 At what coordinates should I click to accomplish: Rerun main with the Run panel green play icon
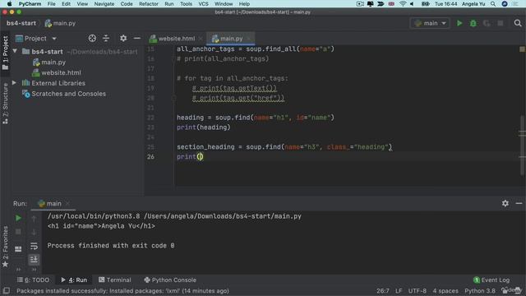click(18, 218)
